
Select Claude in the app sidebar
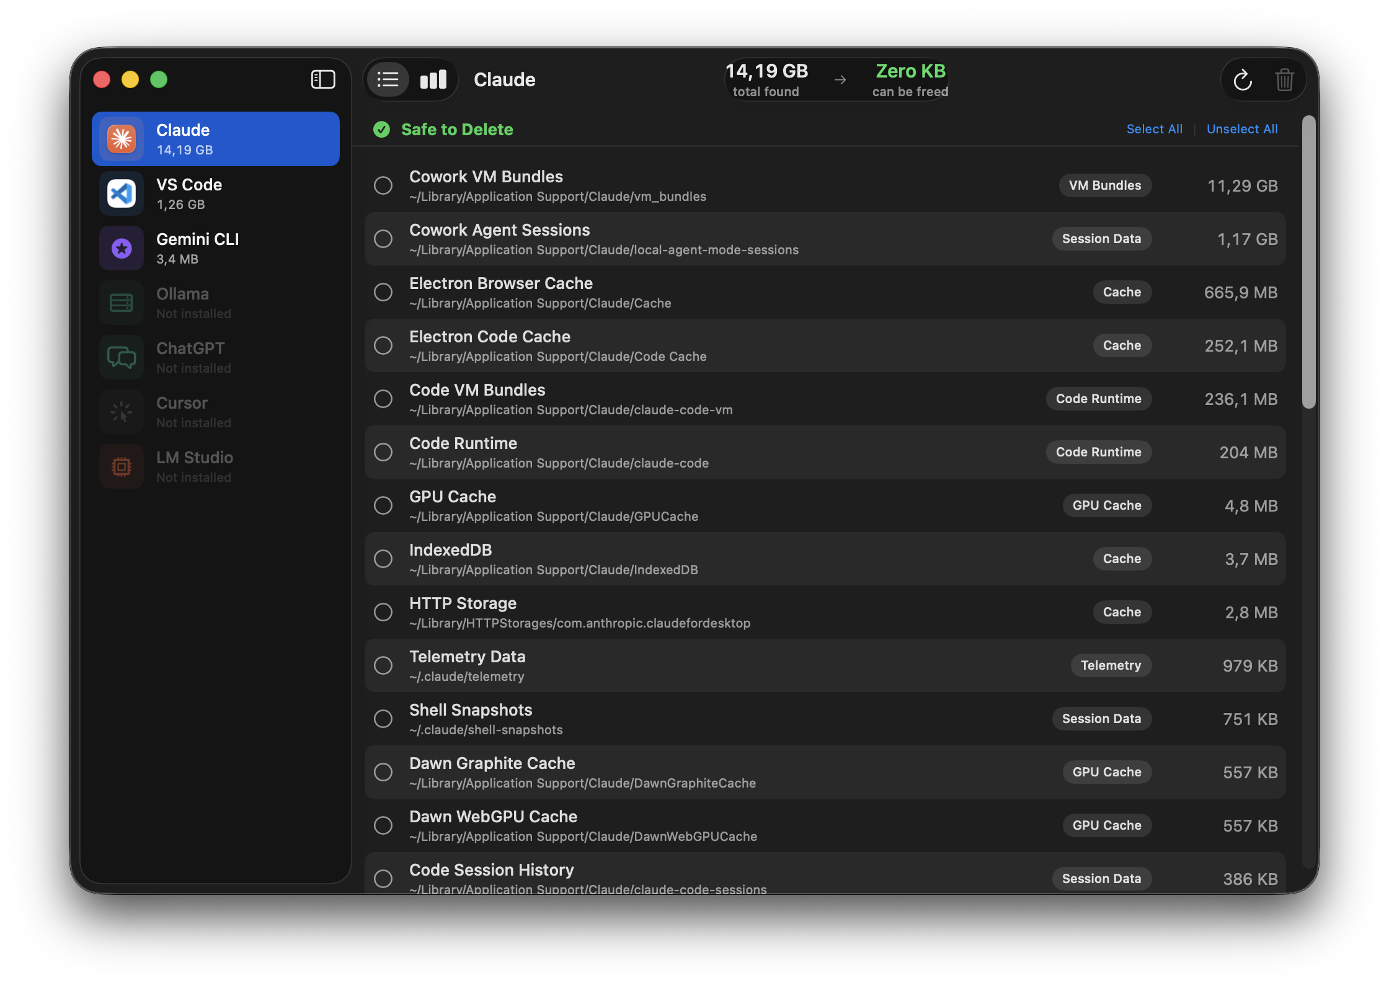pyautogui.click(x=215, y=138)
